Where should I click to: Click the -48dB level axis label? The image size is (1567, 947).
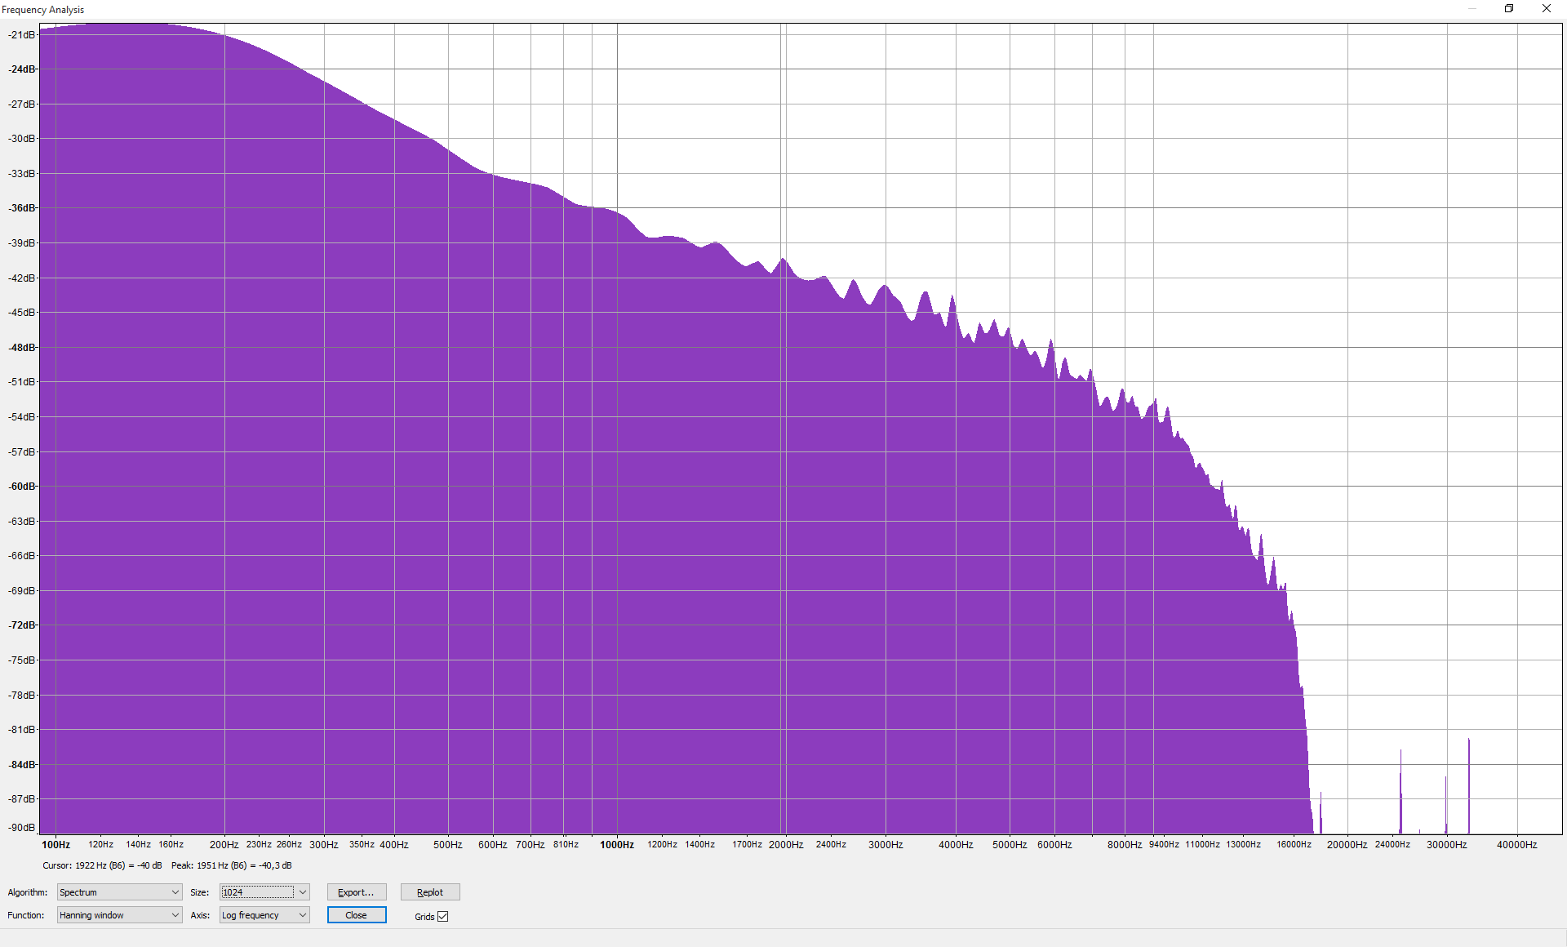(x=22, y=348)
